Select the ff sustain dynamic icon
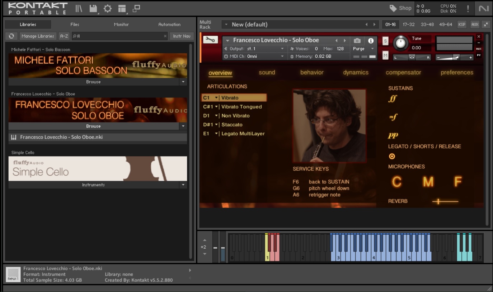The height and width of the screenshot is (292, 493). [393, 99]
